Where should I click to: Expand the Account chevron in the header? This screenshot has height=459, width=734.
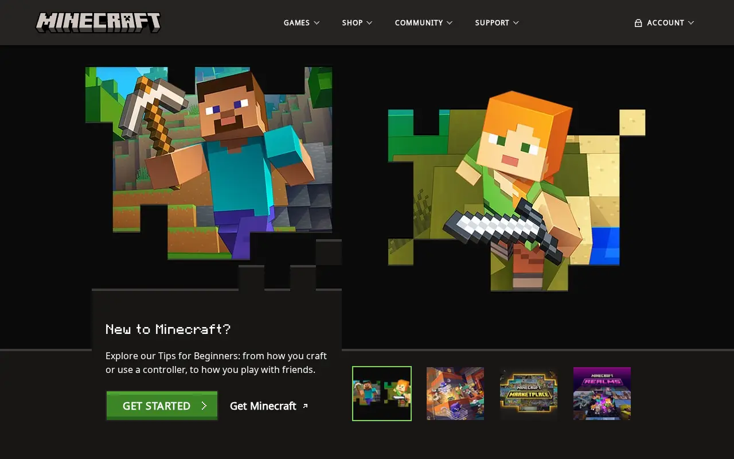pyautogui.click(x=691, y=23)
